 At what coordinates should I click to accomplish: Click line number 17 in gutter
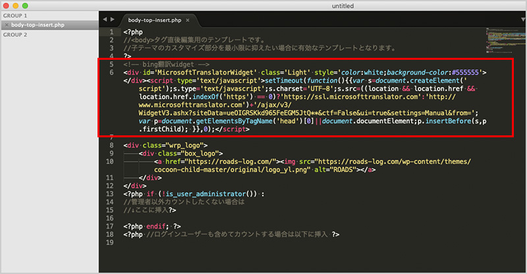pos(109,226)
